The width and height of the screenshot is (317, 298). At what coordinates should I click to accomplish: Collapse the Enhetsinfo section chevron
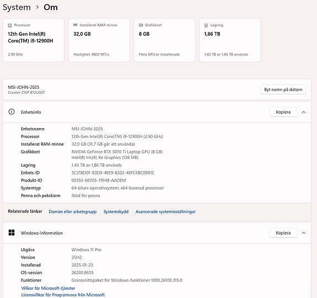[304, 112]
